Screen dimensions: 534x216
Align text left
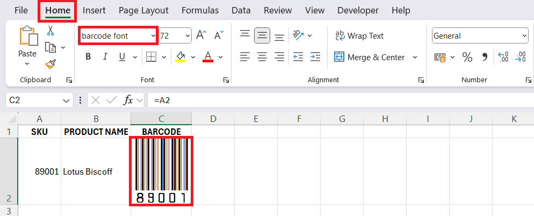click(x=245, y=57)
